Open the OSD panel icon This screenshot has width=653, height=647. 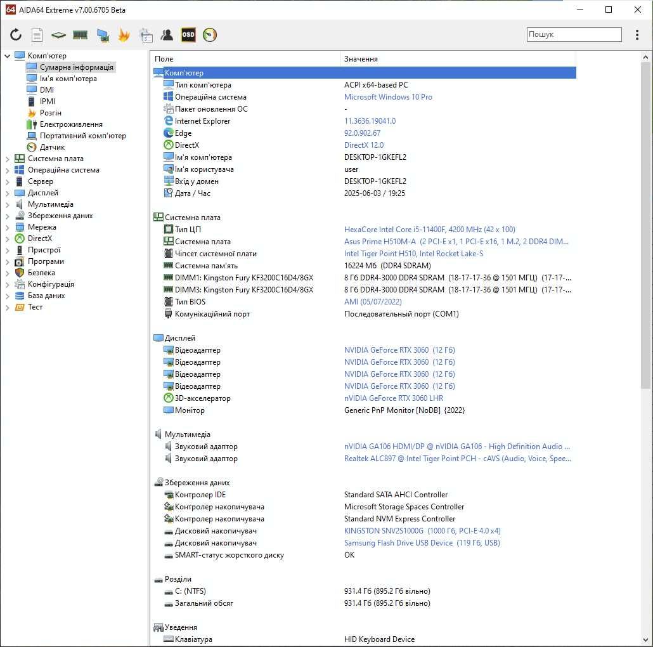[188, 35]
